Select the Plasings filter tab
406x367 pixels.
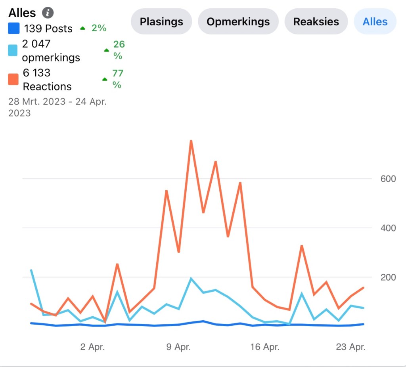[x=161, y=21]
